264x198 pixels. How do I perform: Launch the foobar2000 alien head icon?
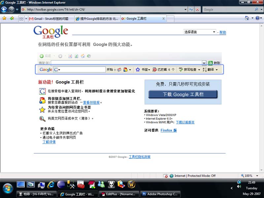click(x=111, y=184)
